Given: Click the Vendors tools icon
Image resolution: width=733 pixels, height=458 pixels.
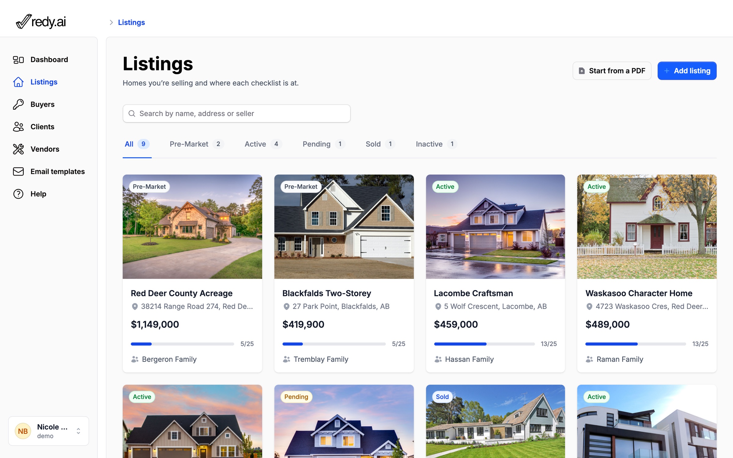Looking at the screenshot, I should [x=18, y=149].
